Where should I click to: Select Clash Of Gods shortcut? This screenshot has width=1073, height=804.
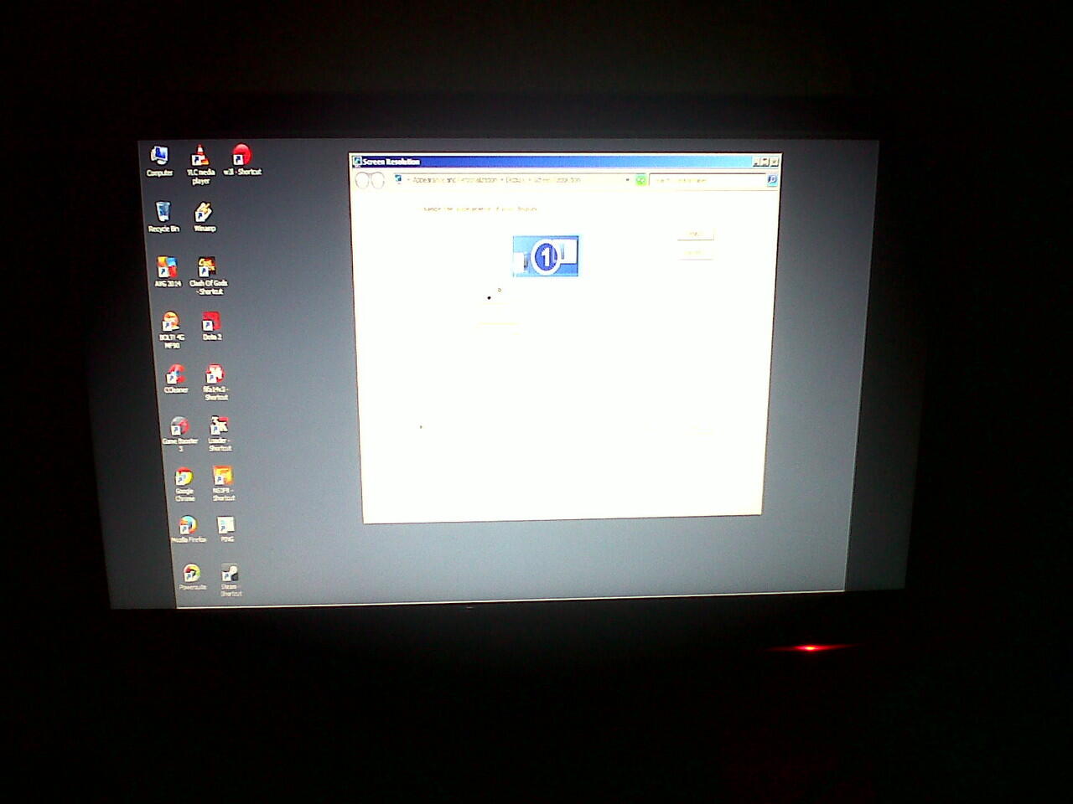(x=209, y=276)
